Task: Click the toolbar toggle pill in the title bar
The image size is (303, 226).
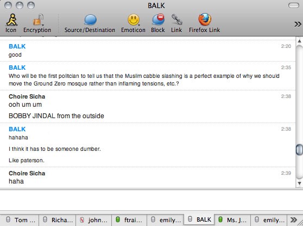Action: pyautogui.click(x=294, y=5)
